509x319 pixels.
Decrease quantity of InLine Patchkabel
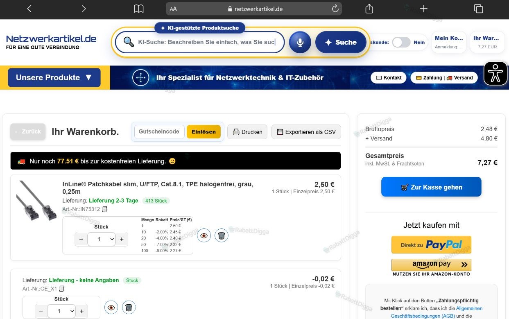[x=81, y=239]
